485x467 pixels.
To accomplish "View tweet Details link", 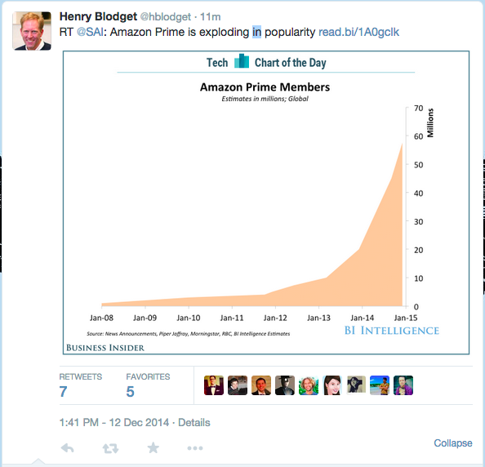I will point(194,422).
